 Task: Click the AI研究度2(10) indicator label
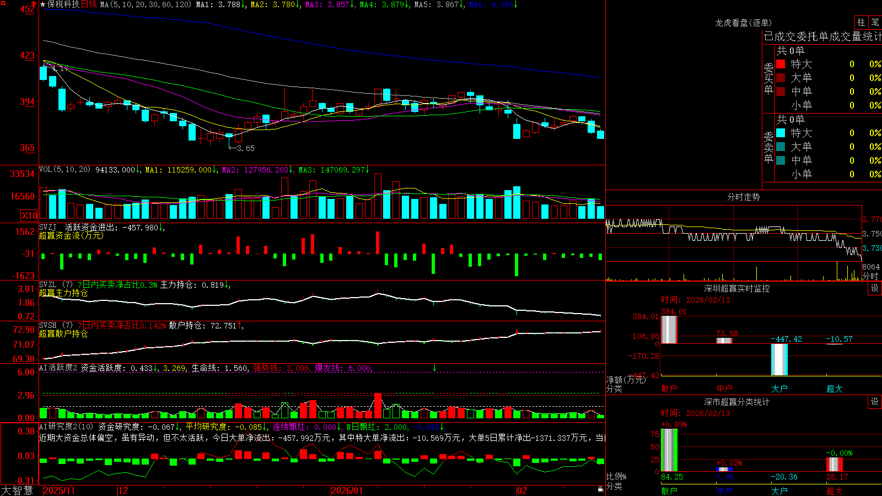(x=66, y=427)
